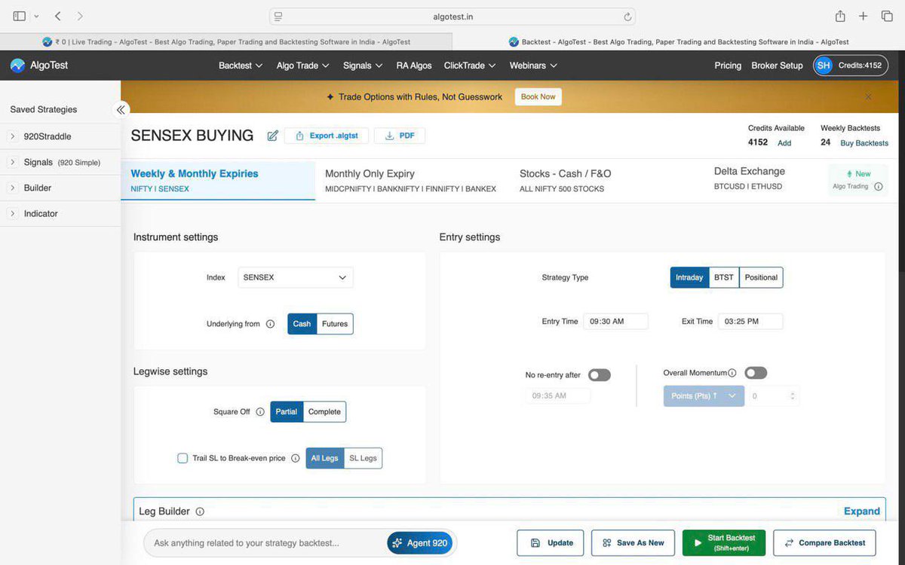Click Add credits link
Screen dimensions: 905x565
(x=784, y=143)
